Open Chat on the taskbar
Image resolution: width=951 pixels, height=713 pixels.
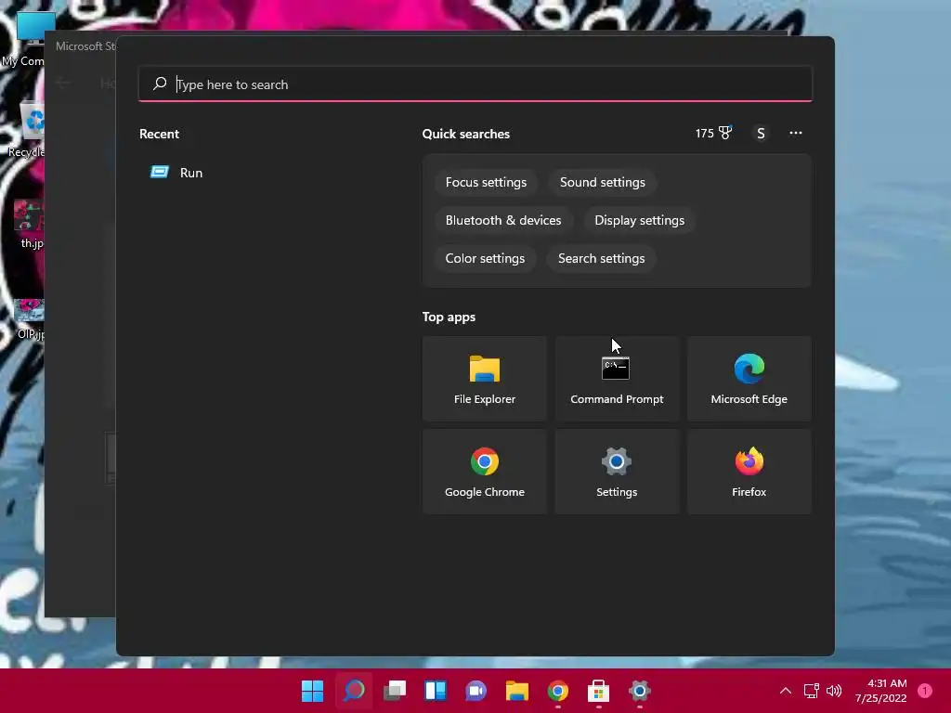[x=476, y=691]
